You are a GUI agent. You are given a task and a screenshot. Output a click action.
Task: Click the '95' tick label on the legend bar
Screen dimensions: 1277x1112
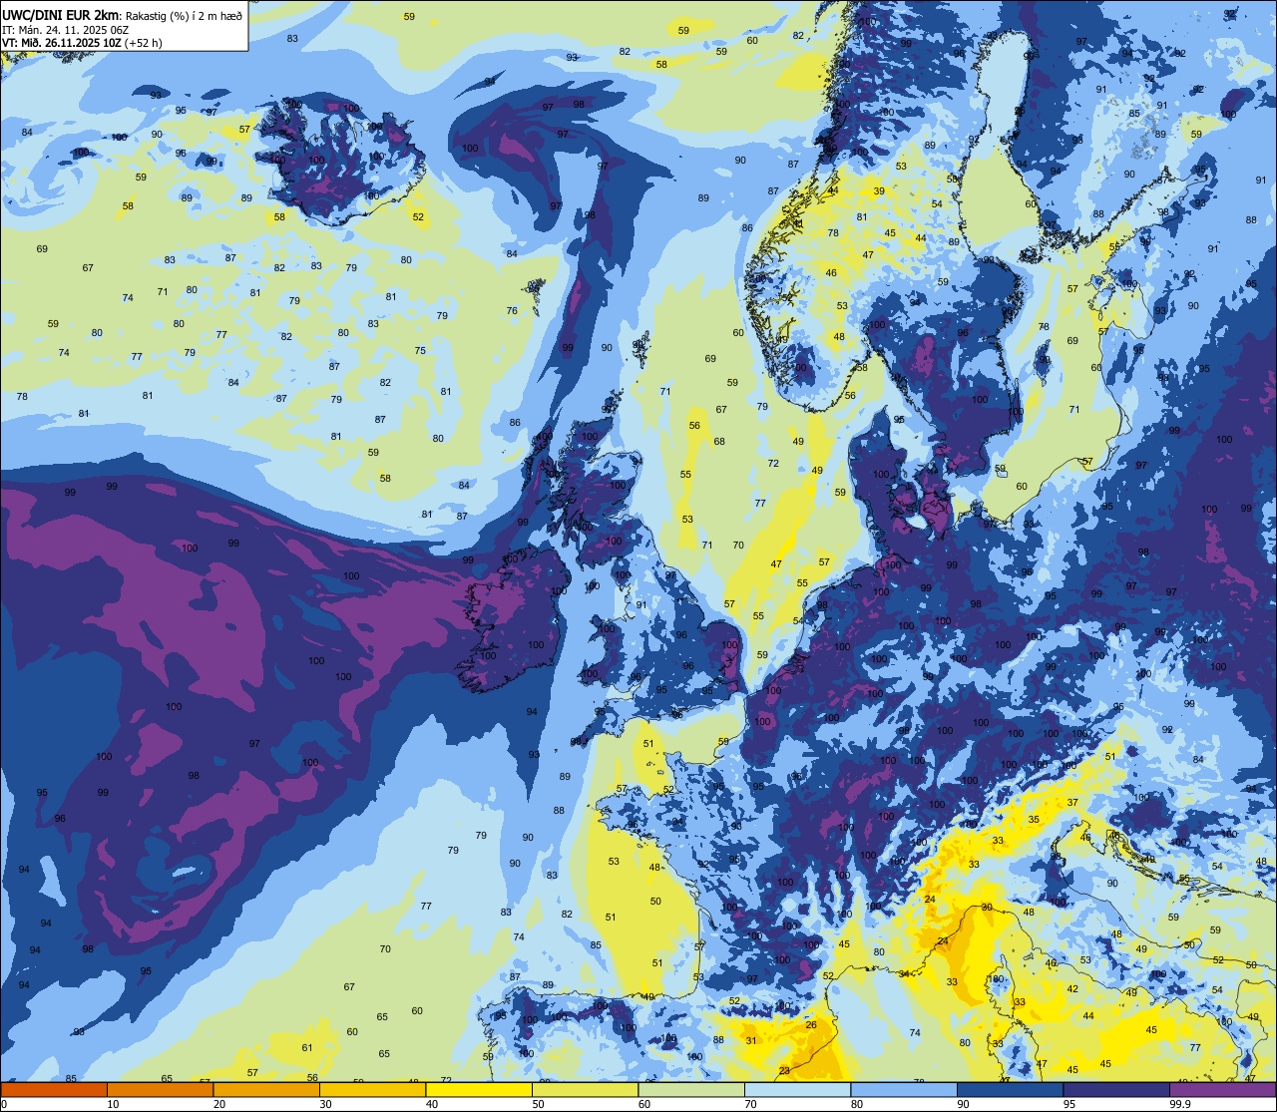click(x=1070, y=1104)
